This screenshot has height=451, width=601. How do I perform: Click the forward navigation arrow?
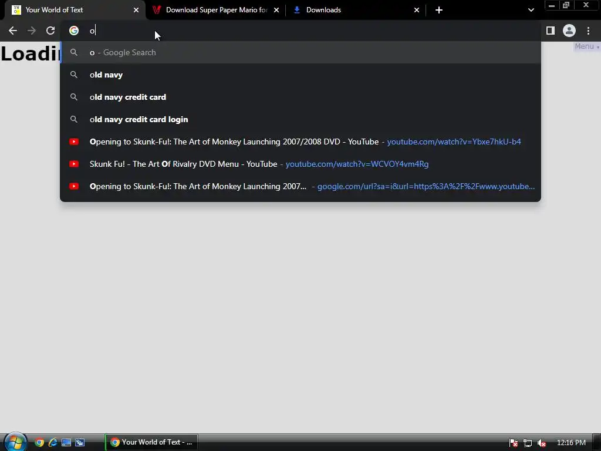point(32,31)
